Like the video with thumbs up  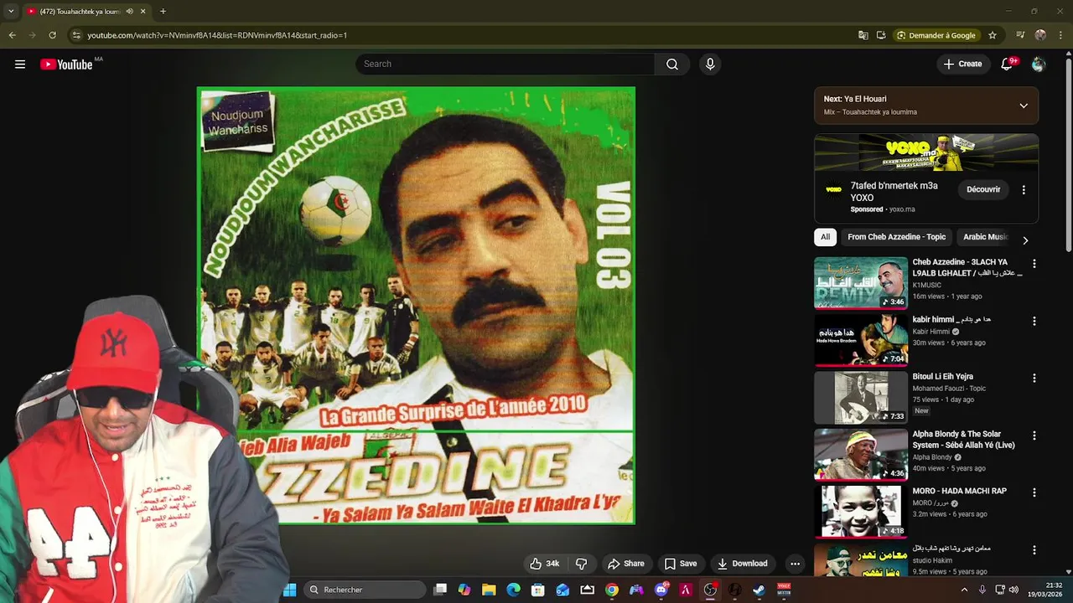pos(544,564)
